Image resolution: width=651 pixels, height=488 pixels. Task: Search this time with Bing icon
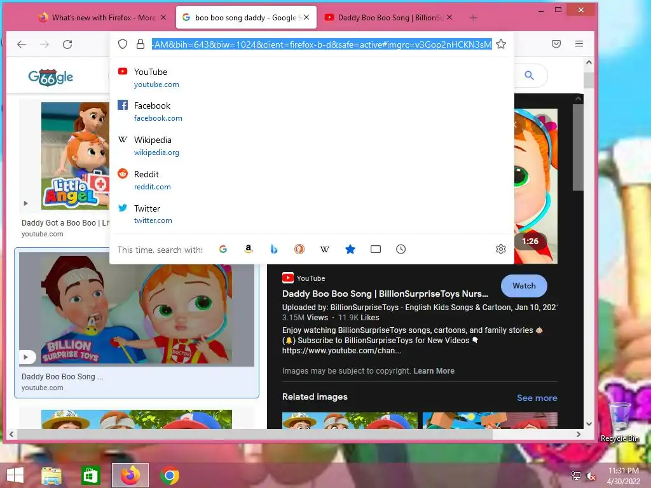(273, 249)
